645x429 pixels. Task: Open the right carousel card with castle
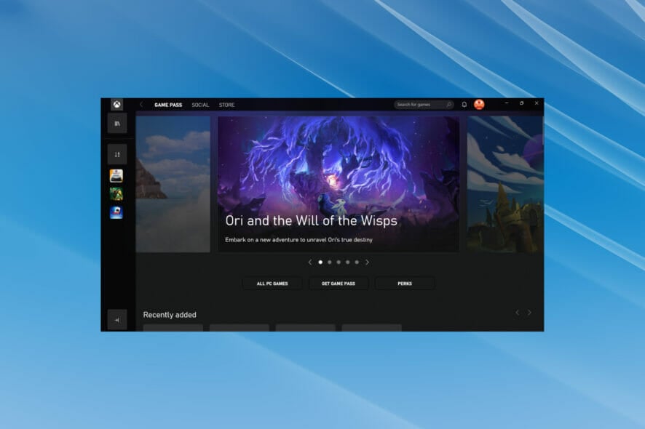[505, 184]
